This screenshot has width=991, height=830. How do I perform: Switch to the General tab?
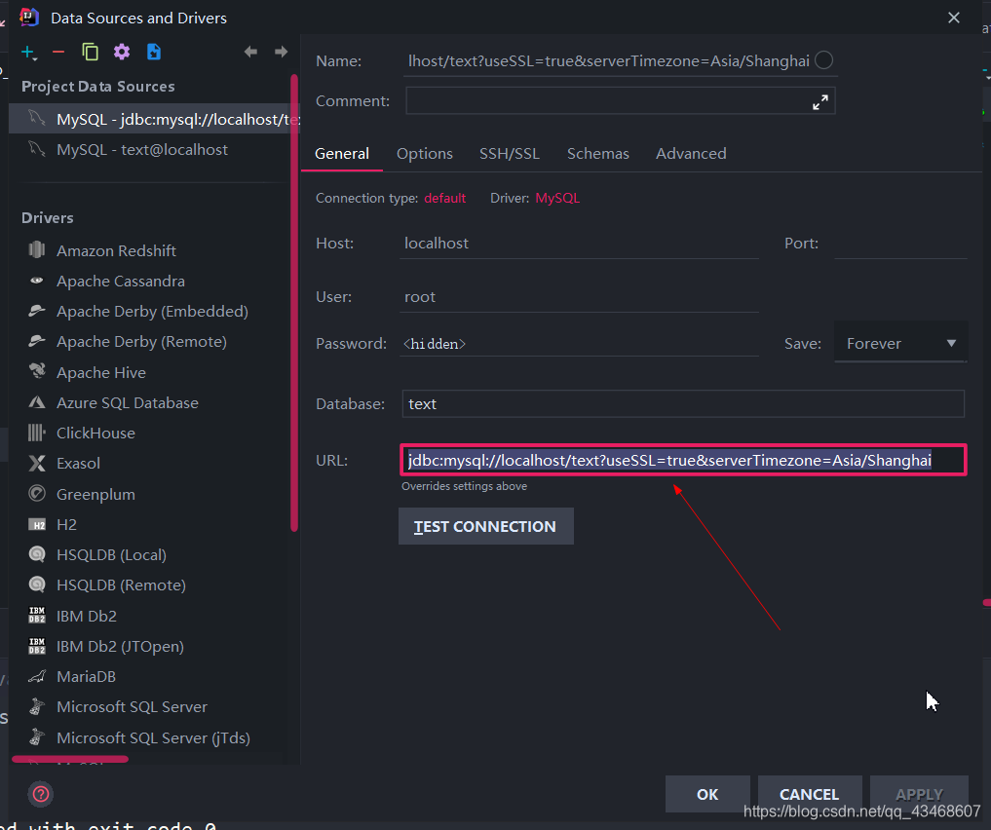[x=342, y=154]
